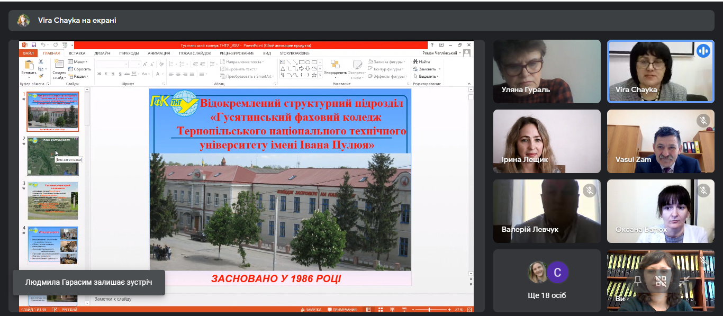The height and width of the screenshot is (316, 723).
Task: Open the Макет layout dropdown
Action: [x=77, y=62]
